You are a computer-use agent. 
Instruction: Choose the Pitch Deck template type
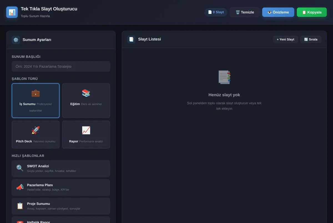pyautogui.click(x=36, y=134)
